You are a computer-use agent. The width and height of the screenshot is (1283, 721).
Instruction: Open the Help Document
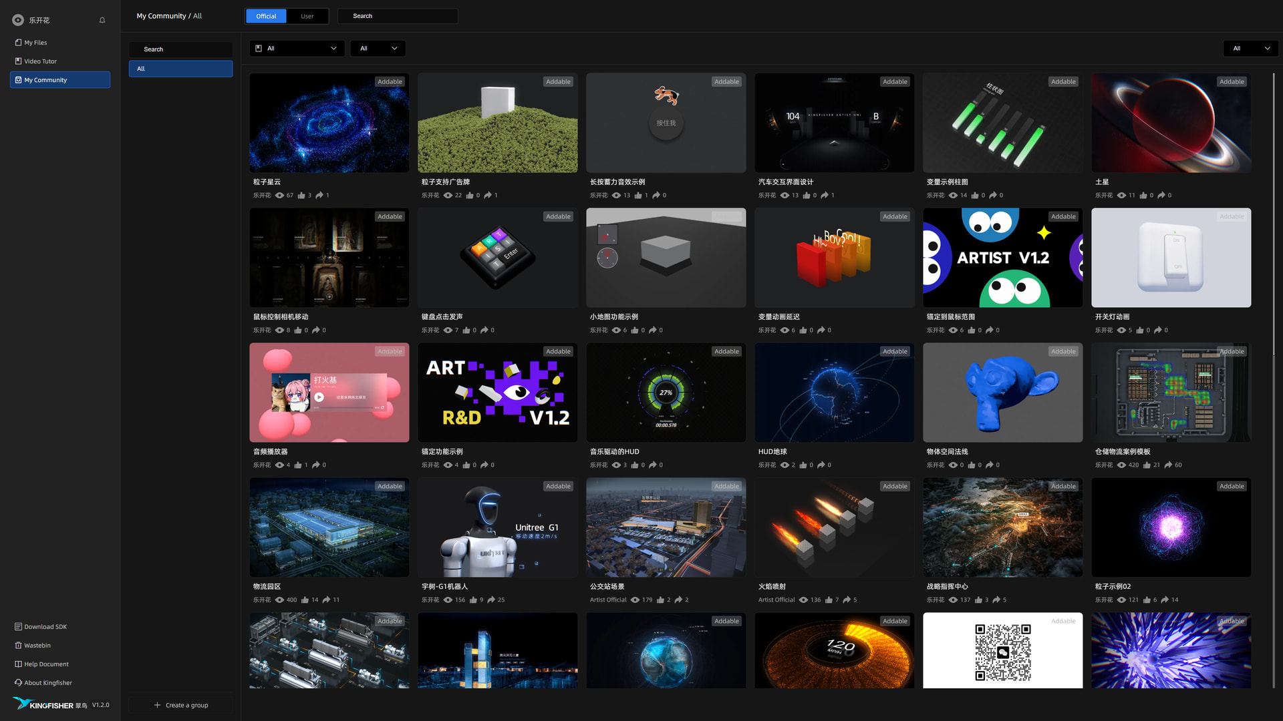pyautogui.click(x=45, y=664)
